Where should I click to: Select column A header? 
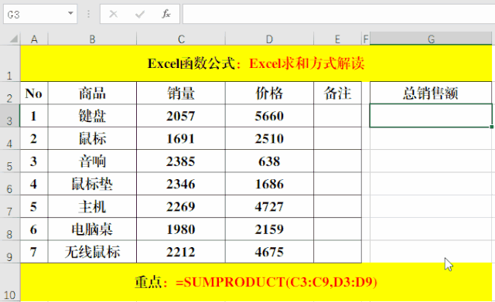click(x=34, y=39)
